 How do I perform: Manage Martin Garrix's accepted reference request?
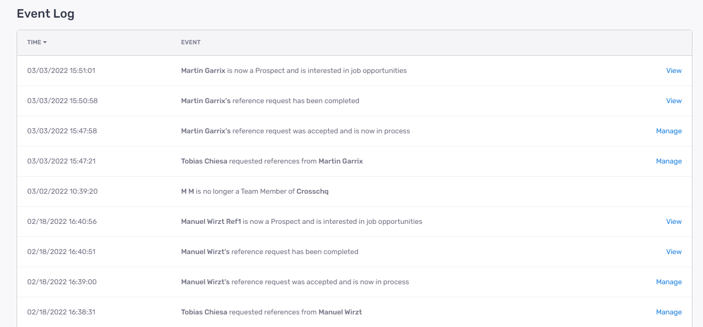(x=669, y=131)
